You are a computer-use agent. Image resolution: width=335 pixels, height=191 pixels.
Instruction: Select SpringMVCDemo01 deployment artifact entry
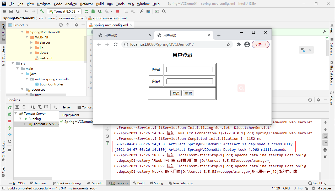[x=76, y=122]
